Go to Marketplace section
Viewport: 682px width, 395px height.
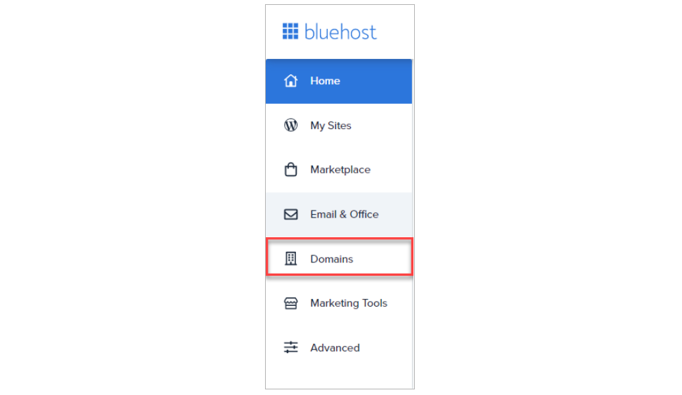point(339,170)
